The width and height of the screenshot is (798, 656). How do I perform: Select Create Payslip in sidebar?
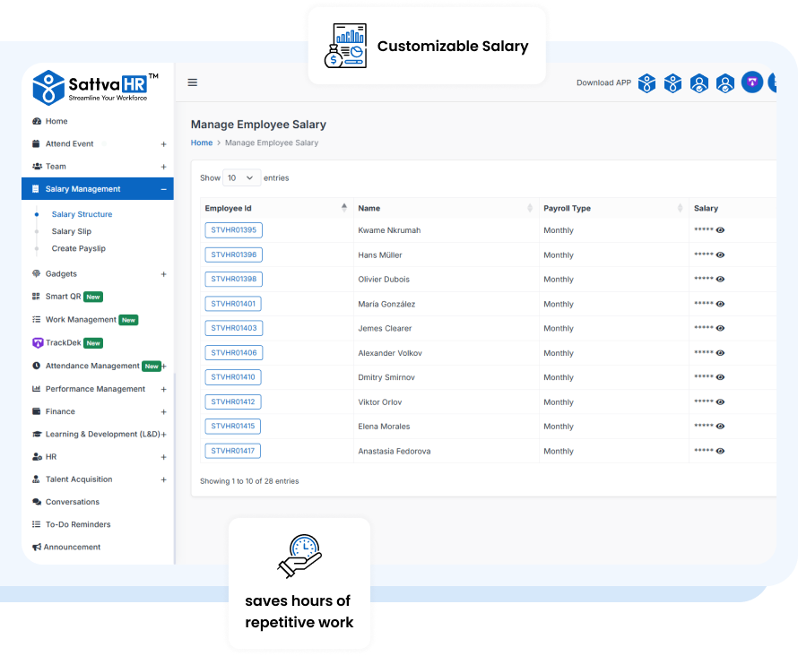(78, 248)
